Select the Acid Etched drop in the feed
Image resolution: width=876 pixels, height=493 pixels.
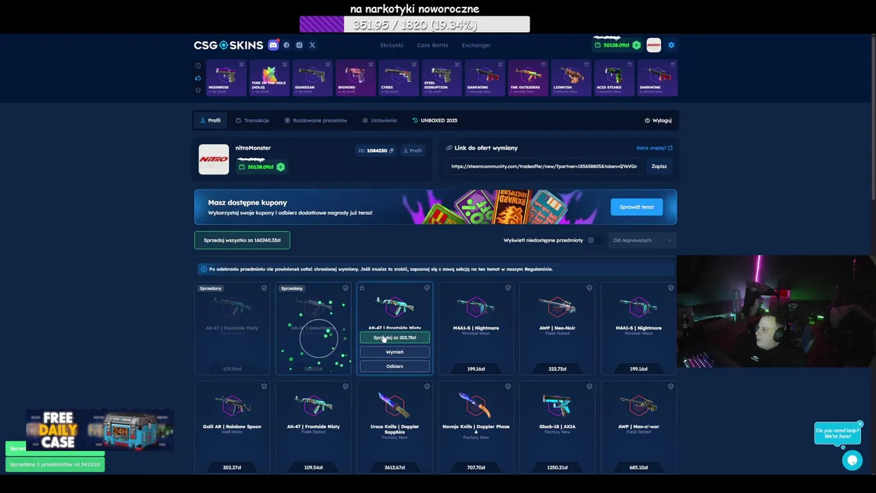tap(614, 77)
